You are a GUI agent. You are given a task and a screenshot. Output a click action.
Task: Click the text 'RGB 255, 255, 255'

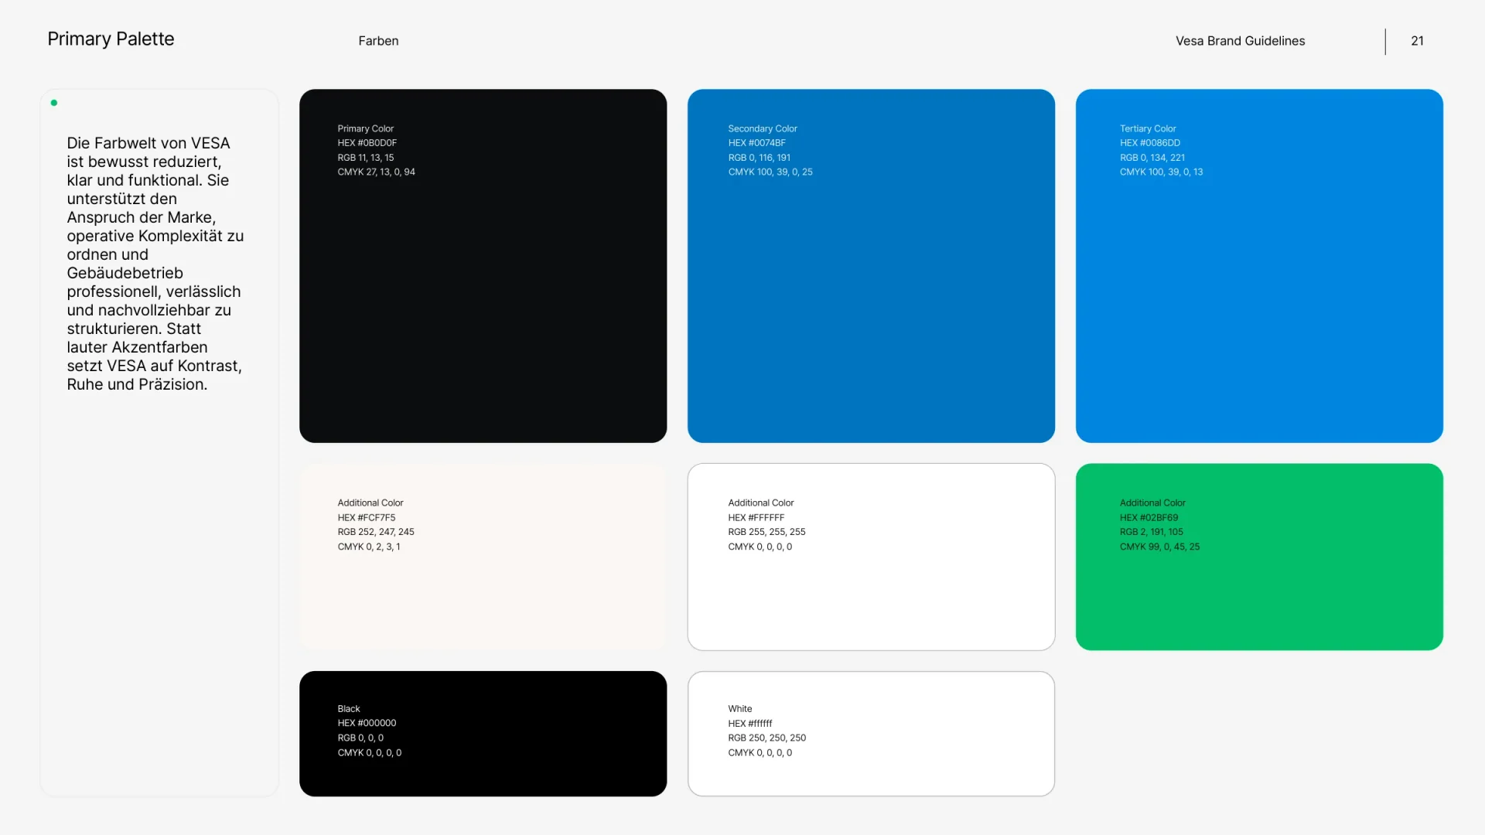click(766, 532)
